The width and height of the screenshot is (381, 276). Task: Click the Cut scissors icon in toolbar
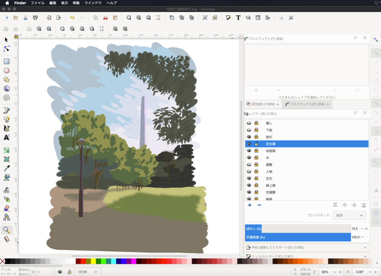coord(105,18)
